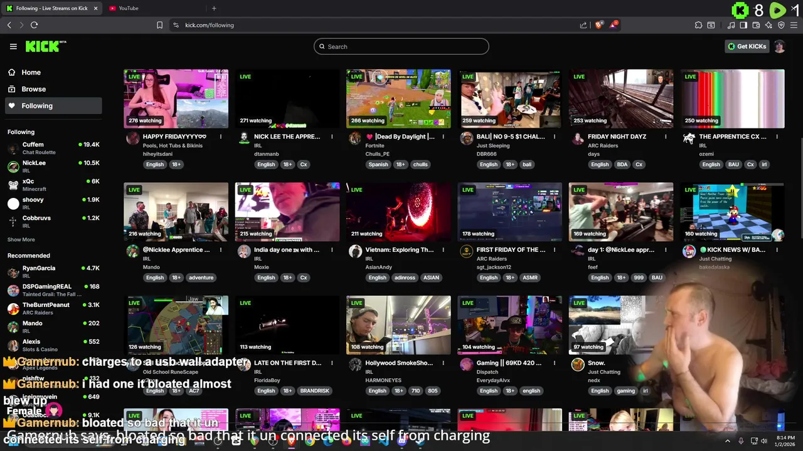The height and width of the screenshot is (451, 803).
Task: Open Cuffem channel in the Following list
Action: click(53, 148)
